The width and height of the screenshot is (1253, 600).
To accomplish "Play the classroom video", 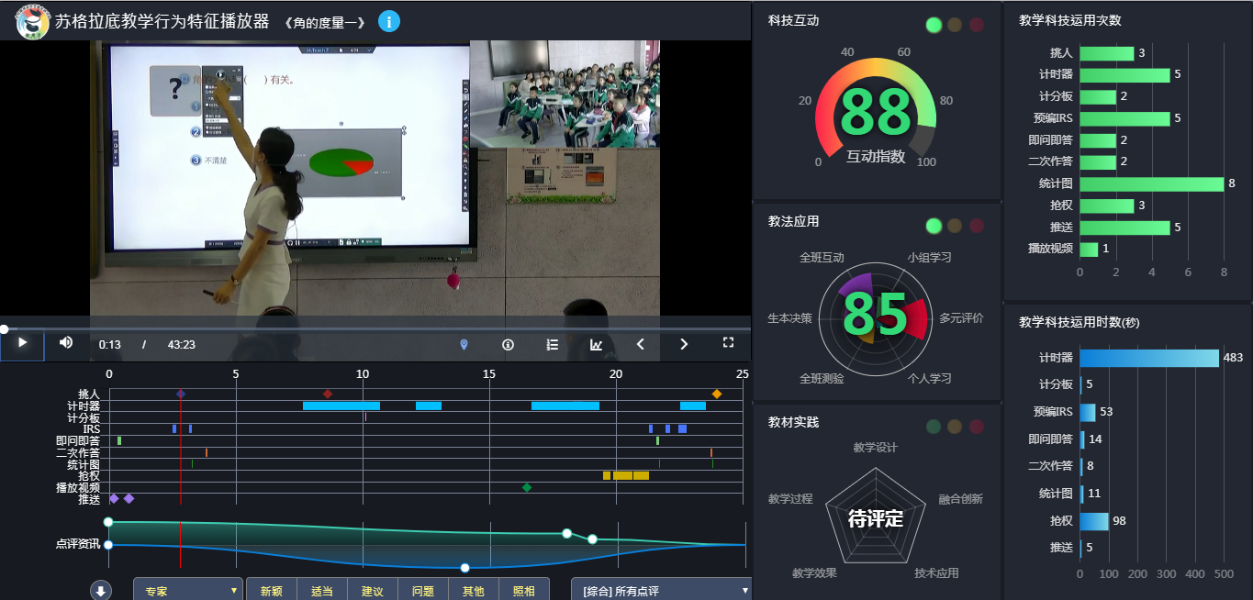I will point(23,343).
